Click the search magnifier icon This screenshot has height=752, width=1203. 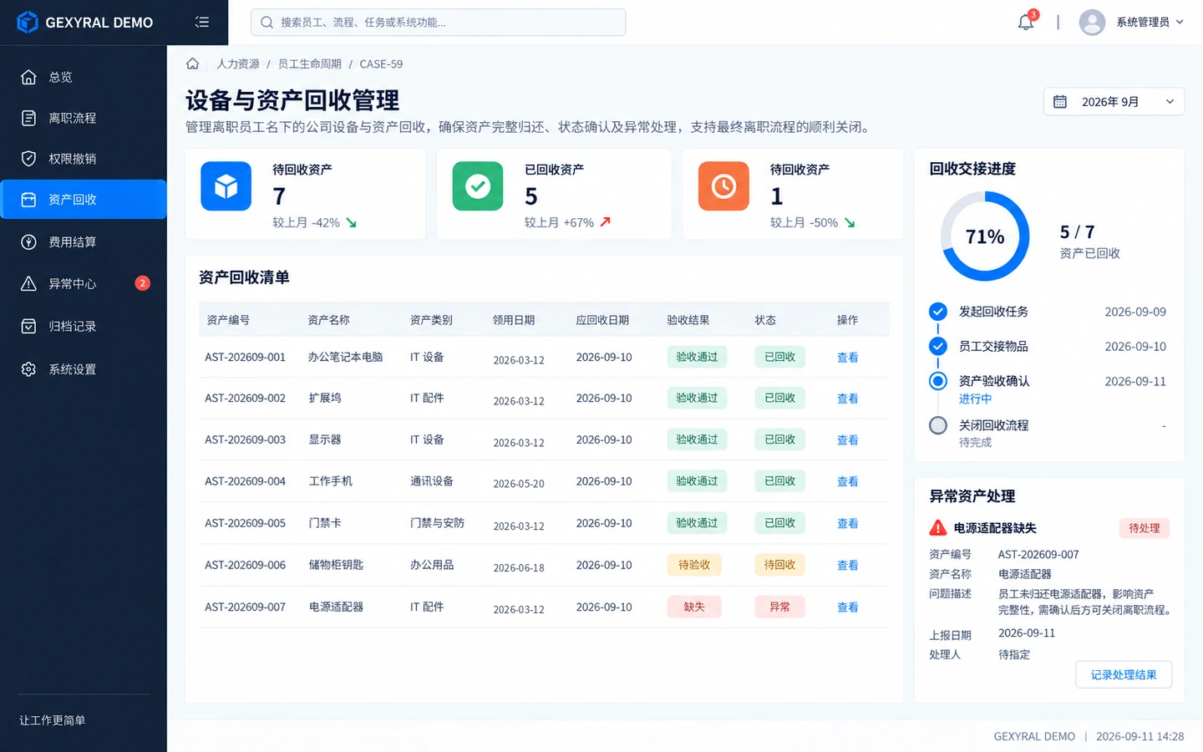point(266,23)
